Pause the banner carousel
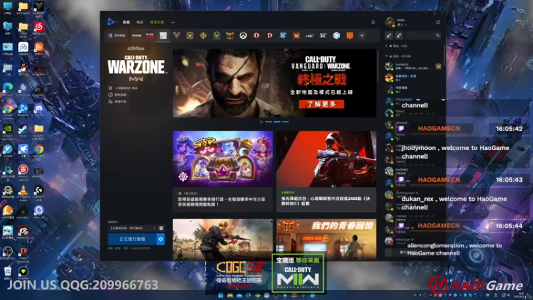Viewport: 533px width, 300px height. point(261,122)
